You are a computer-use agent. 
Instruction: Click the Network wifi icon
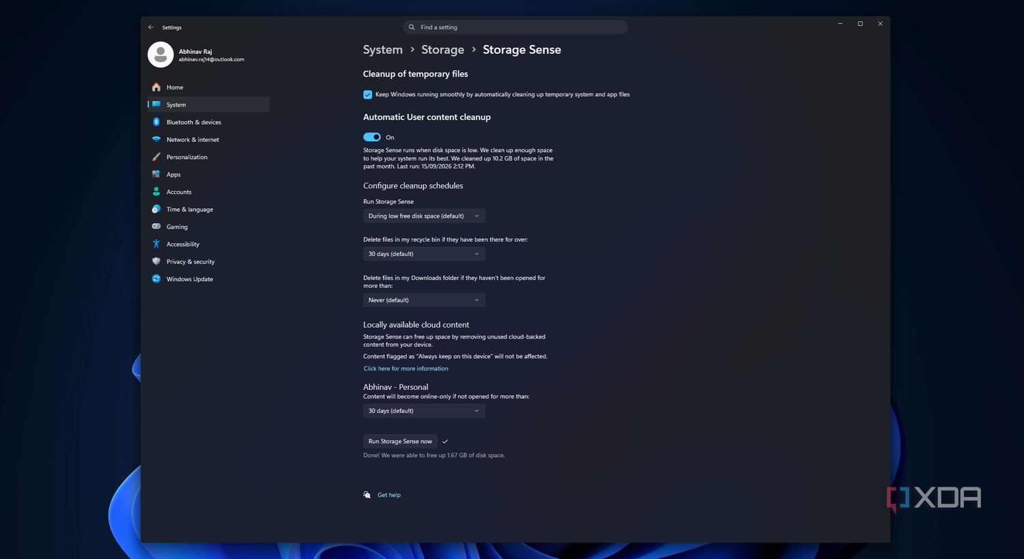click(x=156, y=139)
